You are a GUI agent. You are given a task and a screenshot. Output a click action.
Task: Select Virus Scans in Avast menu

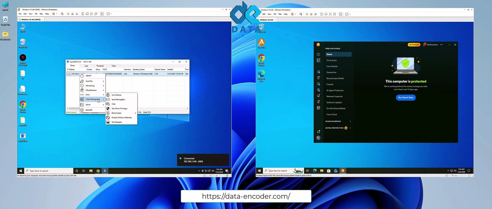pyautogui.click(x=331, y=60)
